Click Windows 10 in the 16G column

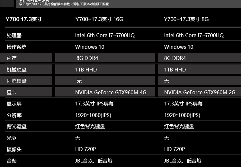coord(90,47)
